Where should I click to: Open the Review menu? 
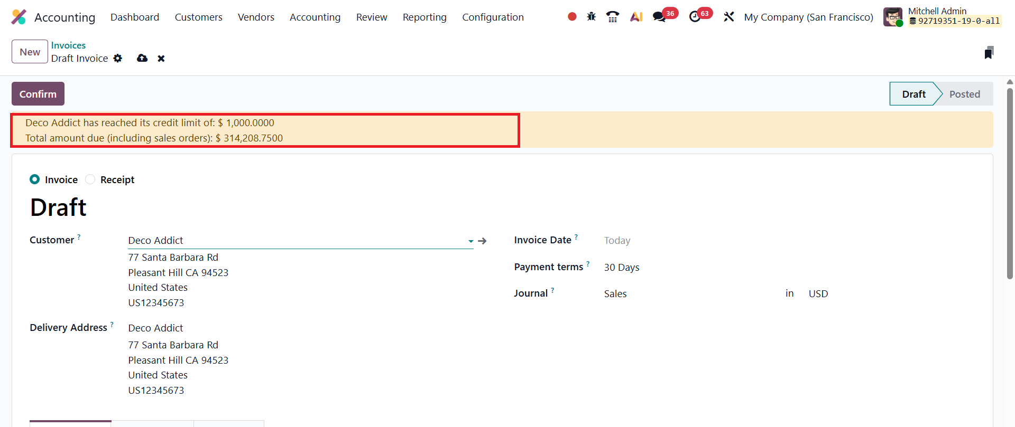(372, 17)
